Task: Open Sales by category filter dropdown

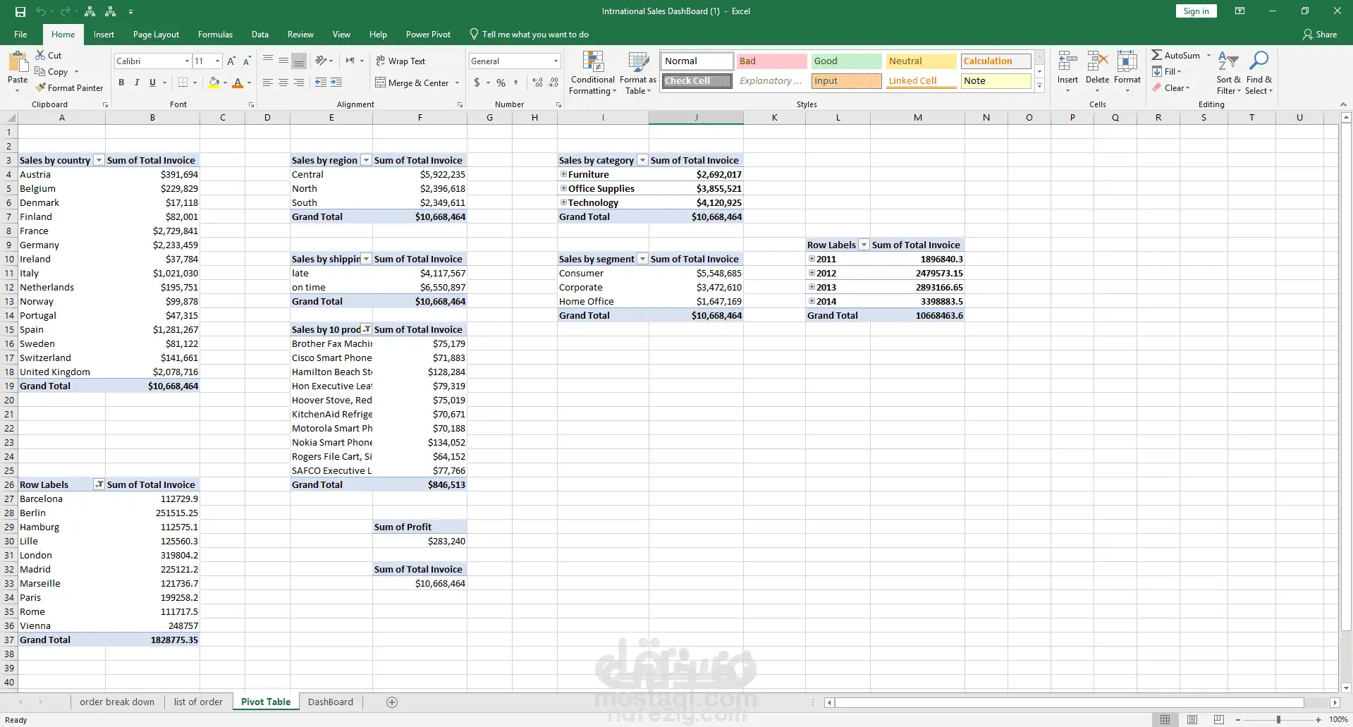Action: (x=642, y=160)
